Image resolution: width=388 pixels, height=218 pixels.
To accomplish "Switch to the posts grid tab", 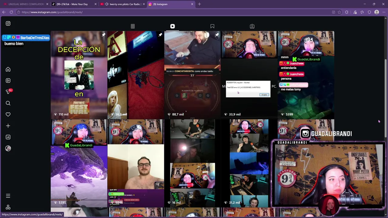I will [x=133, y=26].
